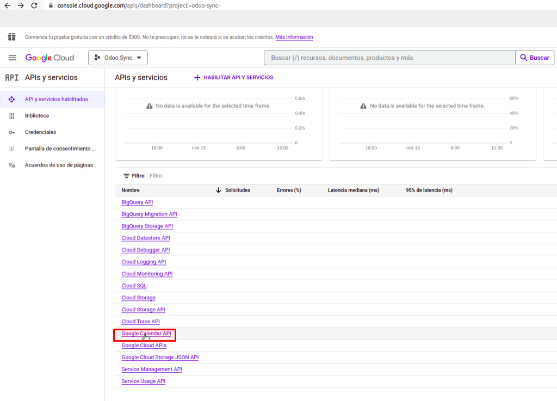
Task: Open the Cloud Storage API link
Action: (143, 310)
